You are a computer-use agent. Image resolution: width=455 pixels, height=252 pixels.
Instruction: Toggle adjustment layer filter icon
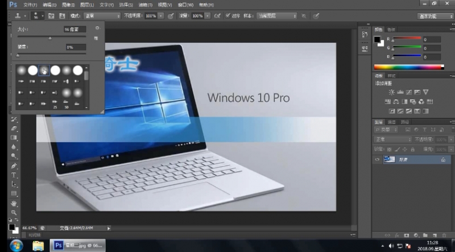416,130
